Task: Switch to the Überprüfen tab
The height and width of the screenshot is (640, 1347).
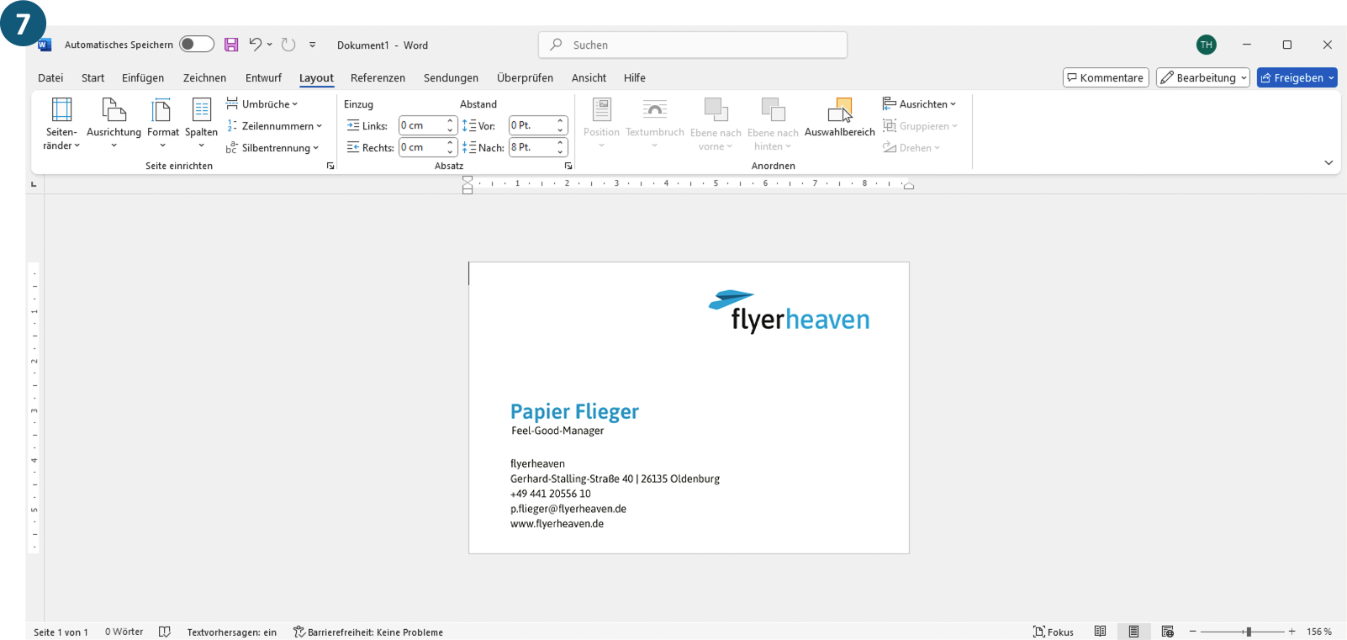Action: point(525,78)
